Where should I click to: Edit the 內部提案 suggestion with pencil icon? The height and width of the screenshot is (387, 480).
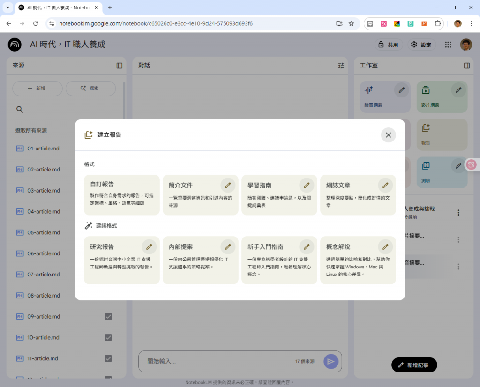[228, 246]
